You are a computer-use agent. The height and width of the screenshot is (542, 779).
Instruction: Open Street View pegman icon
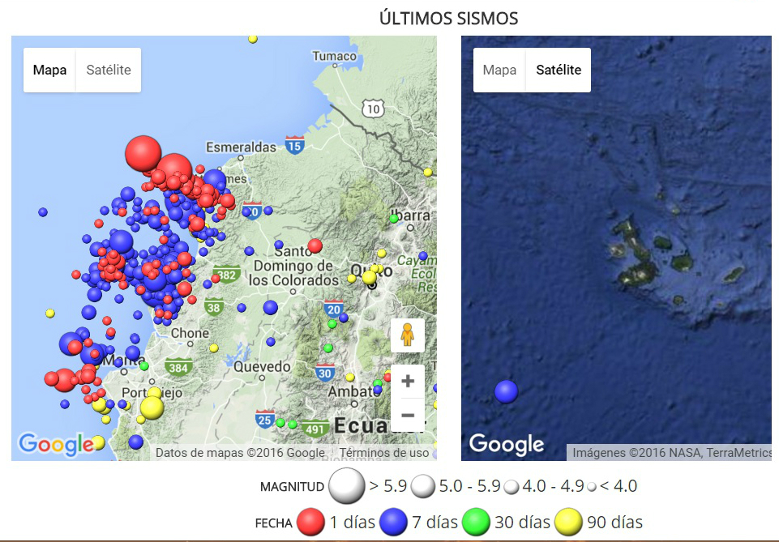pyautogui.click(x=408, y=335)
